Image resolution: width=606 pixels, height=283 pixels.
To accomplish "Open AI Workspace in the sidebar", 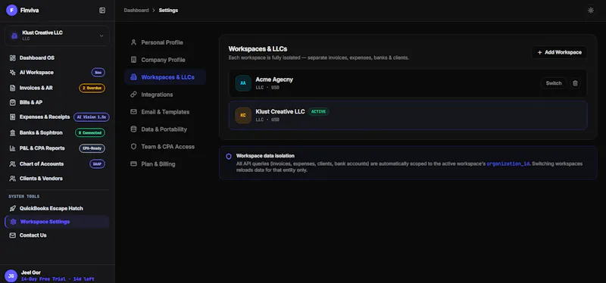I will pyautogui.click(x=58, y=73).
